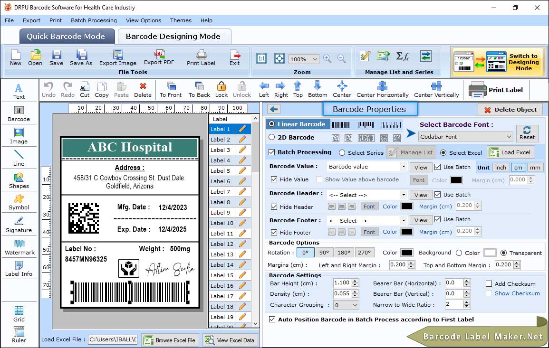Open the Character Grouping dropdown
The height and width of the screenshot is (348, 549).
(346, 305)
